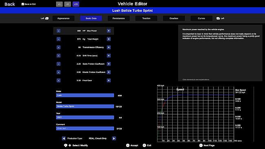Screen dimensions: 265x149
Task: Go Back from the Vehicle Editor
Action: (x=10, y=4)
